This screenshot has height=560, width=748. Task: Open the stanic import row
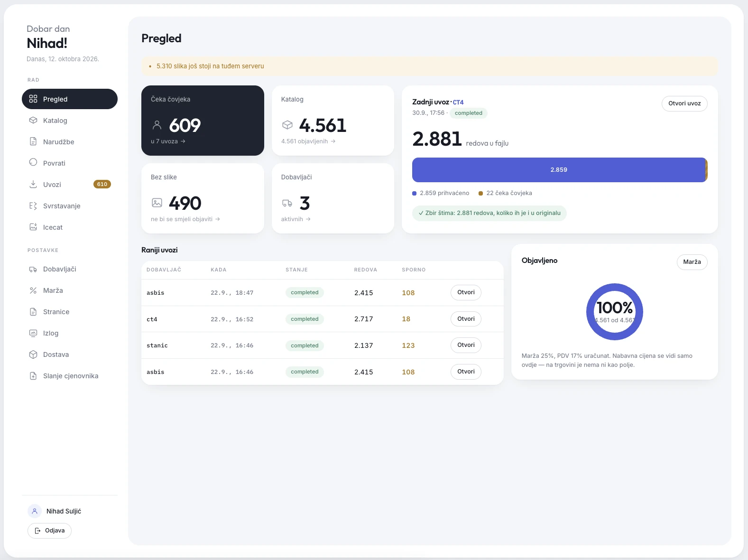(466, 345)
